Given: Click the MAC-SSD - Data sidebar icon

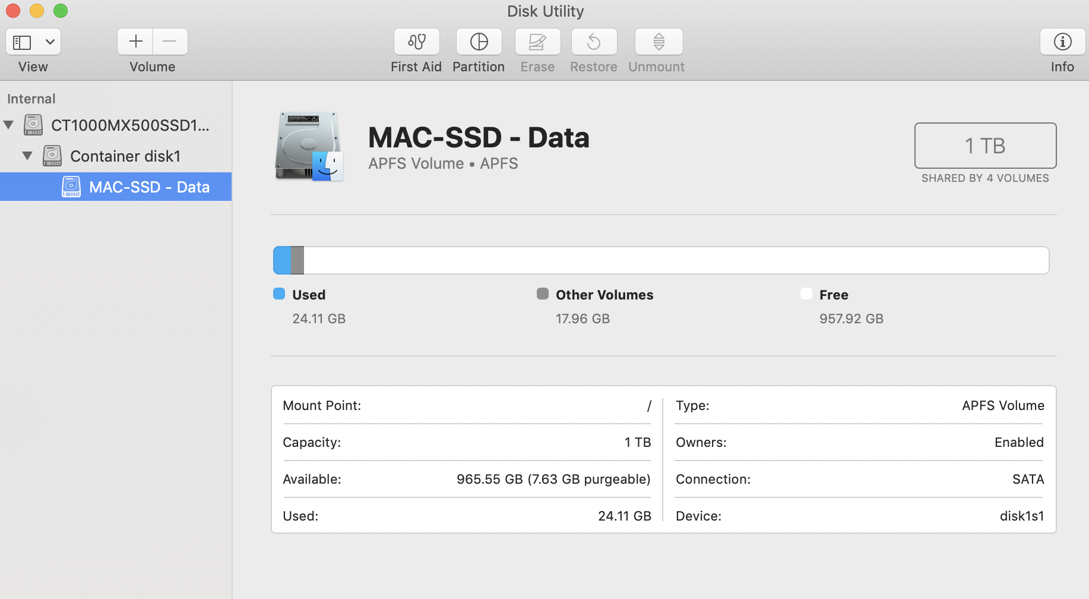Looking at the screenshot, I should pos(71,187).
